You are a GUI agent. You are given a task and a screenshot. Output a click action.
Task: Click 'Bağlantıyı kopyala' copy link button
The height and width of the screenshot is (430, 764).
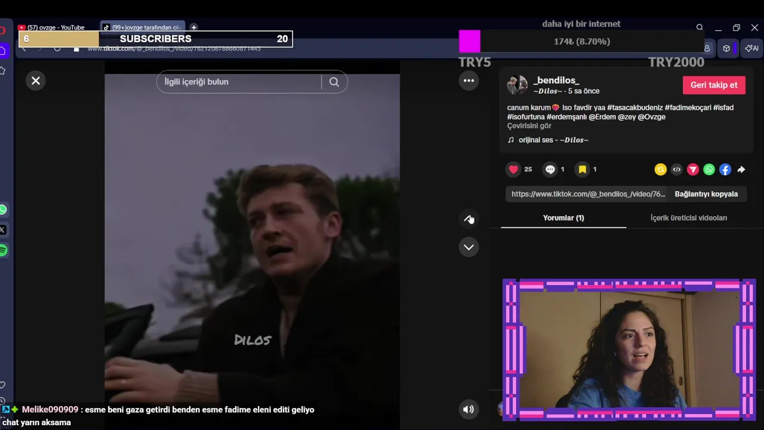pos(706,194)
